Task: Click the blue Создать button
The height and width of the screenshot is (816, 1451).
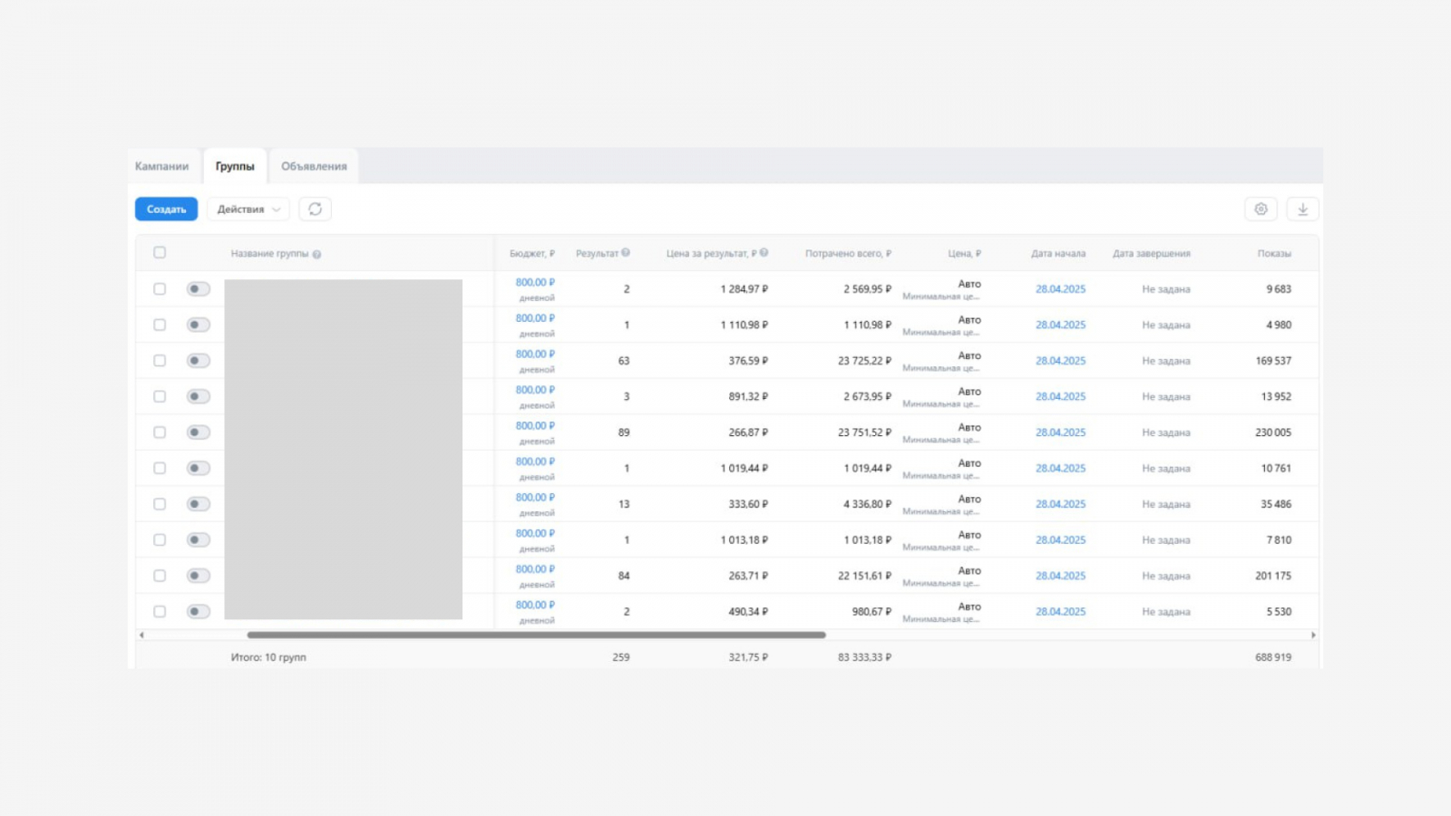Action: 166,209
